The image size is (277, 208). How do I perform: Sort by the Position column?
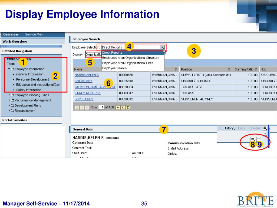pos(229,69)
